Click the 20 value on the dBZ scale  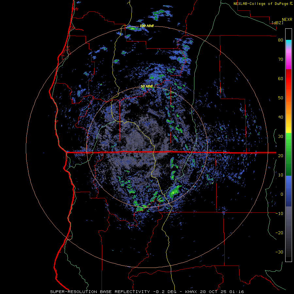281,156
